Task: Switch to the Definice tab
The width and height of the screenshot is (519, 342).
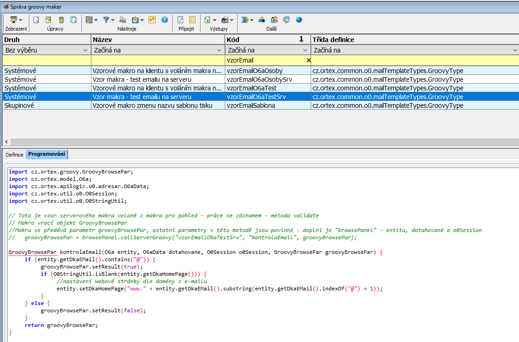Action: [15, 155]
